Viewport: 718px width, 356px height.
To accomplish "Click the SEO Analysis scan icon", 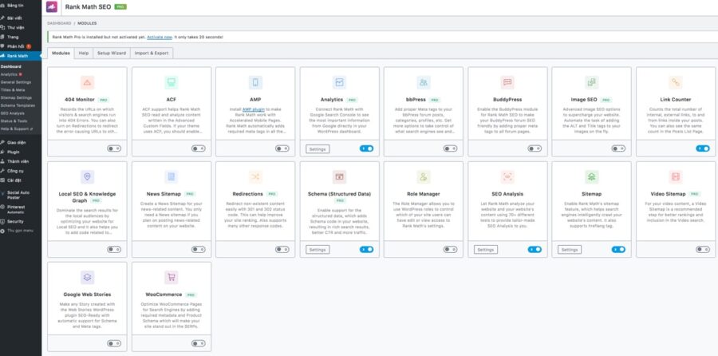I will pos(507,177).
